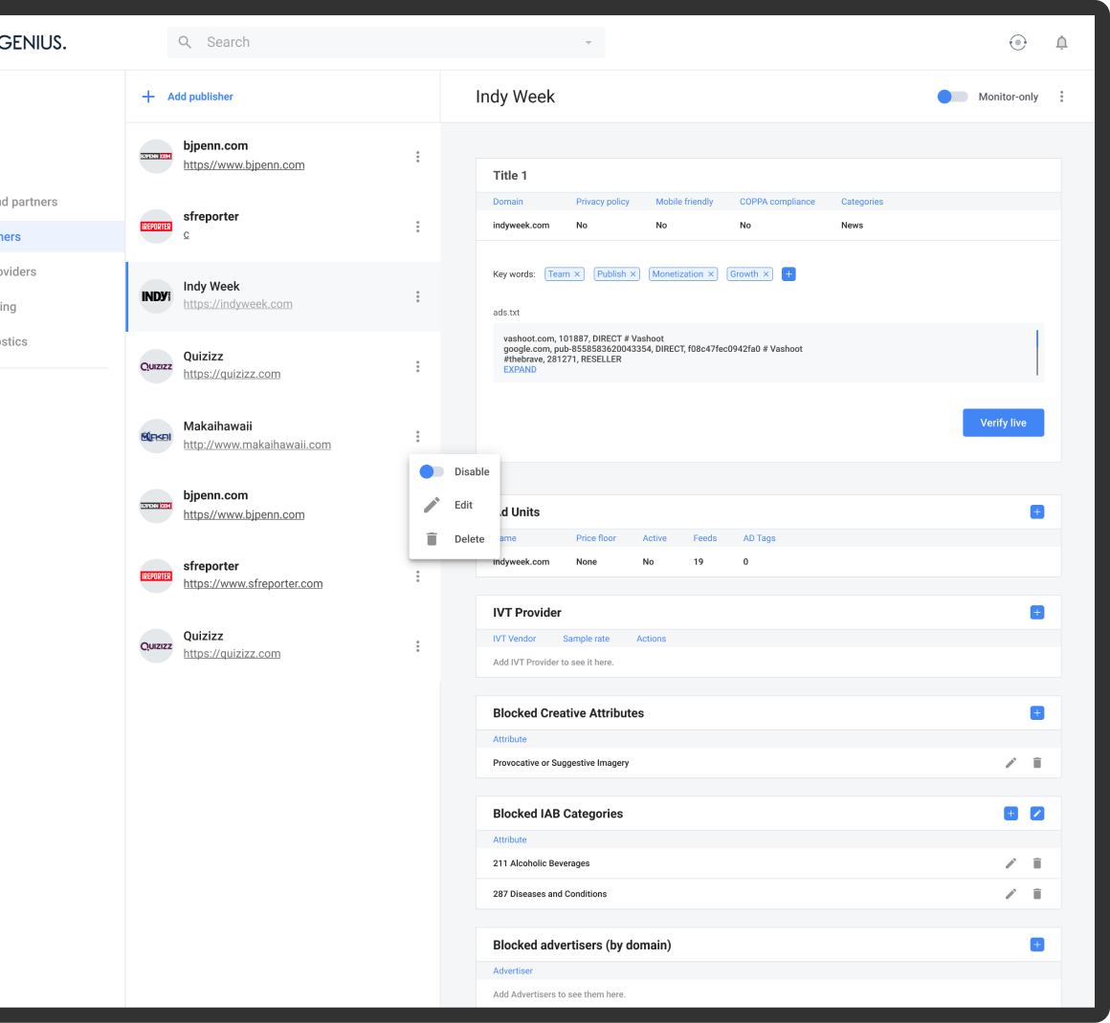Add a Blocked IAB Category
The width and height of the screenshot is (1110, 1023).
(1010, 814)
